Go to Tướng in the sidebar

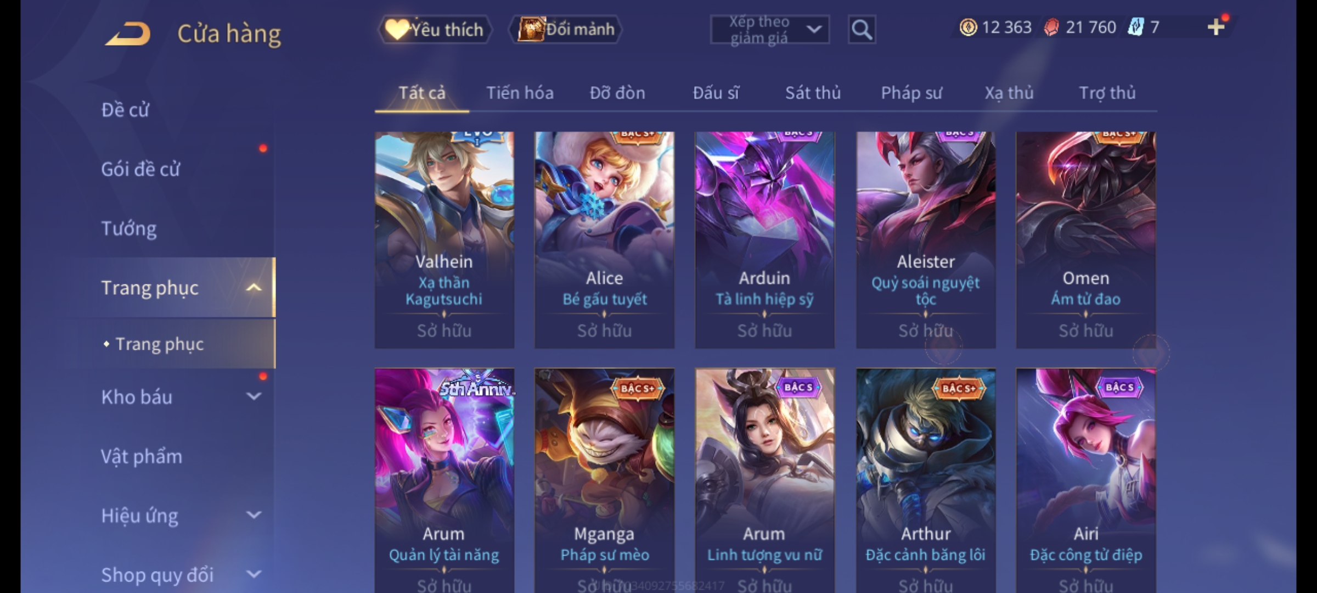[x=129, y=228]
